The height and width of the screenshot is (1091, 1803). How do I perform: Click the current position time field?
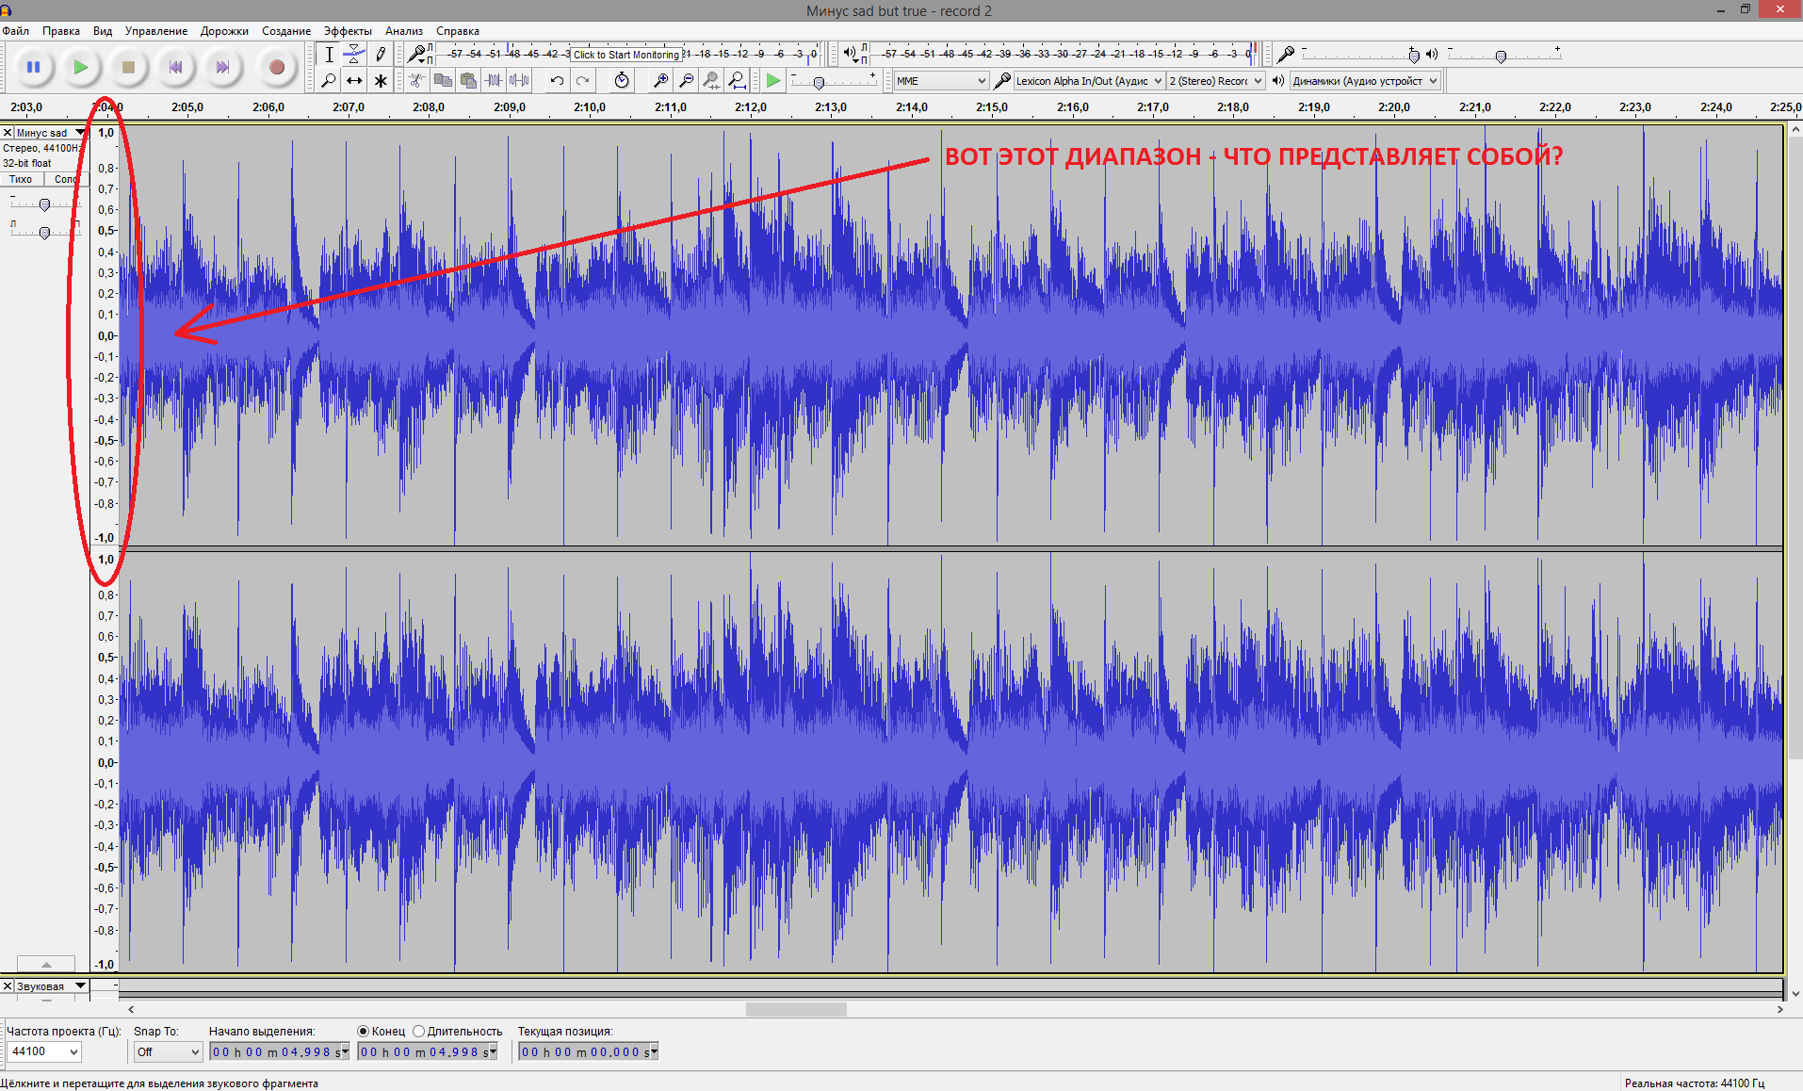tap(588, 1051)
